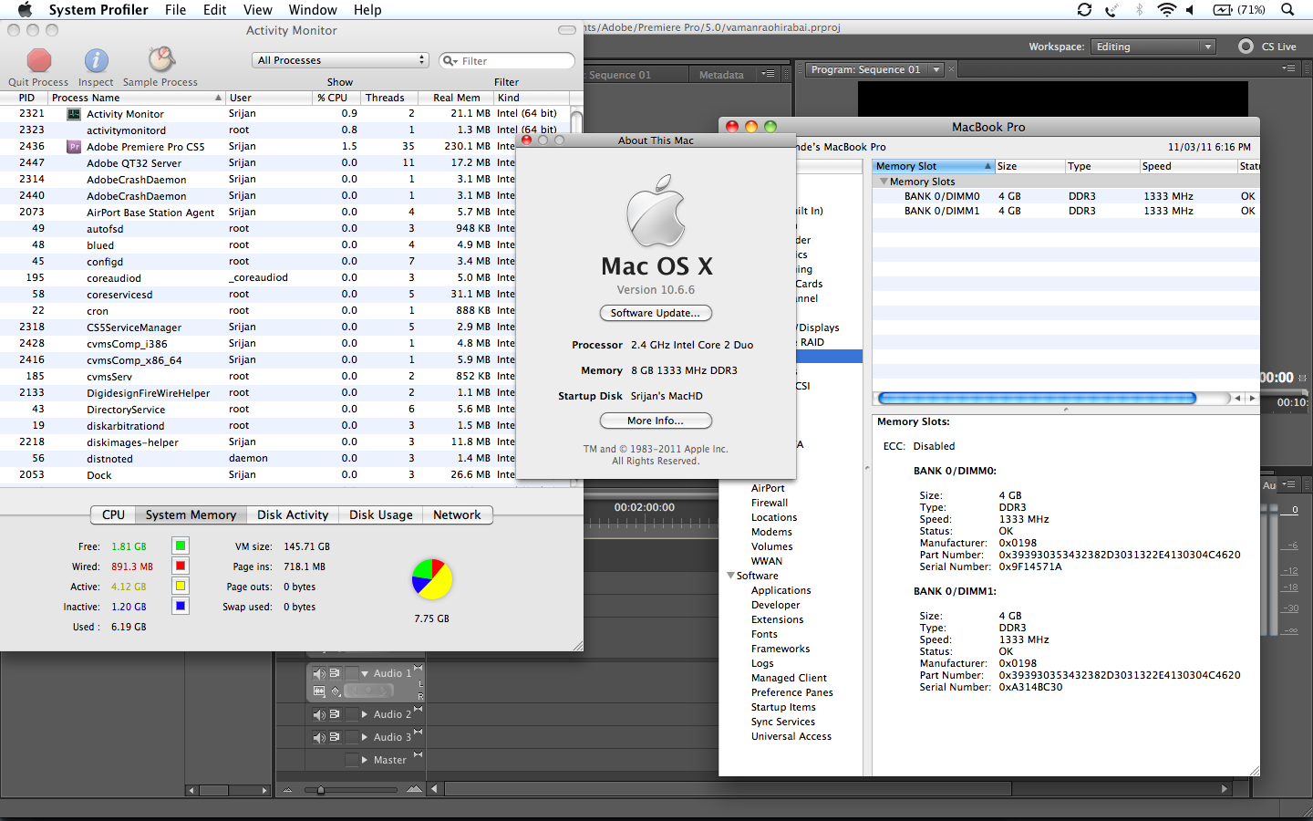Click Audio 2 Sync Lock icon
Viewport: 1313px width, 821px height.
pos(335,713)
